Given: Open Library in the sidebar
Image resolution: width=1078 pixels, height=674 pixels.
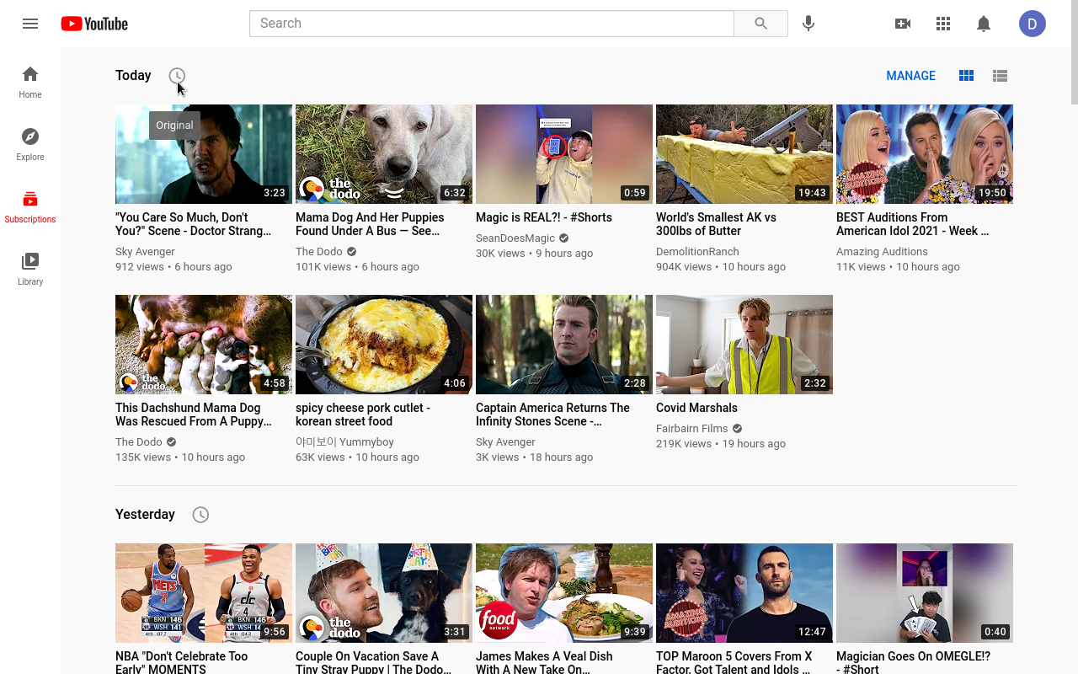Looking at the screenshot, I should coord(30,269).
